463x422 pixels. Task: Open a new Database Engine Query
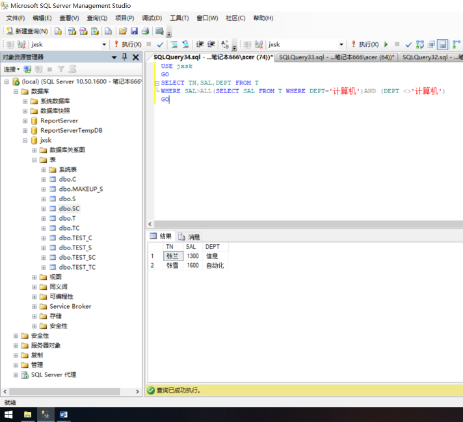tap(58, 31)
